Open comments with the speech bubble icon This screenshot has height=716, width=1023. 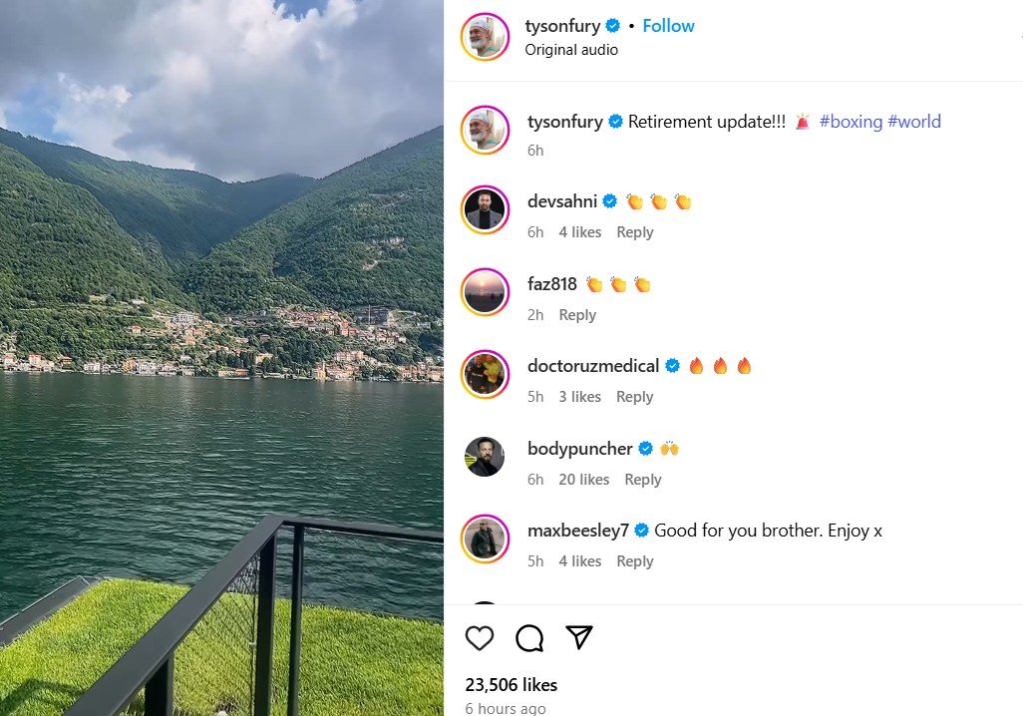point(529,637)
